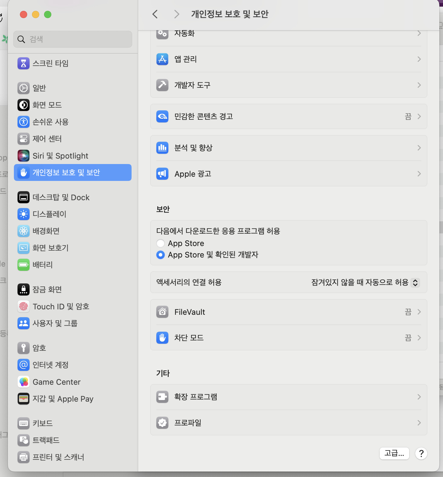Click the 앱 관리 App Store icon

pos(162,59)
